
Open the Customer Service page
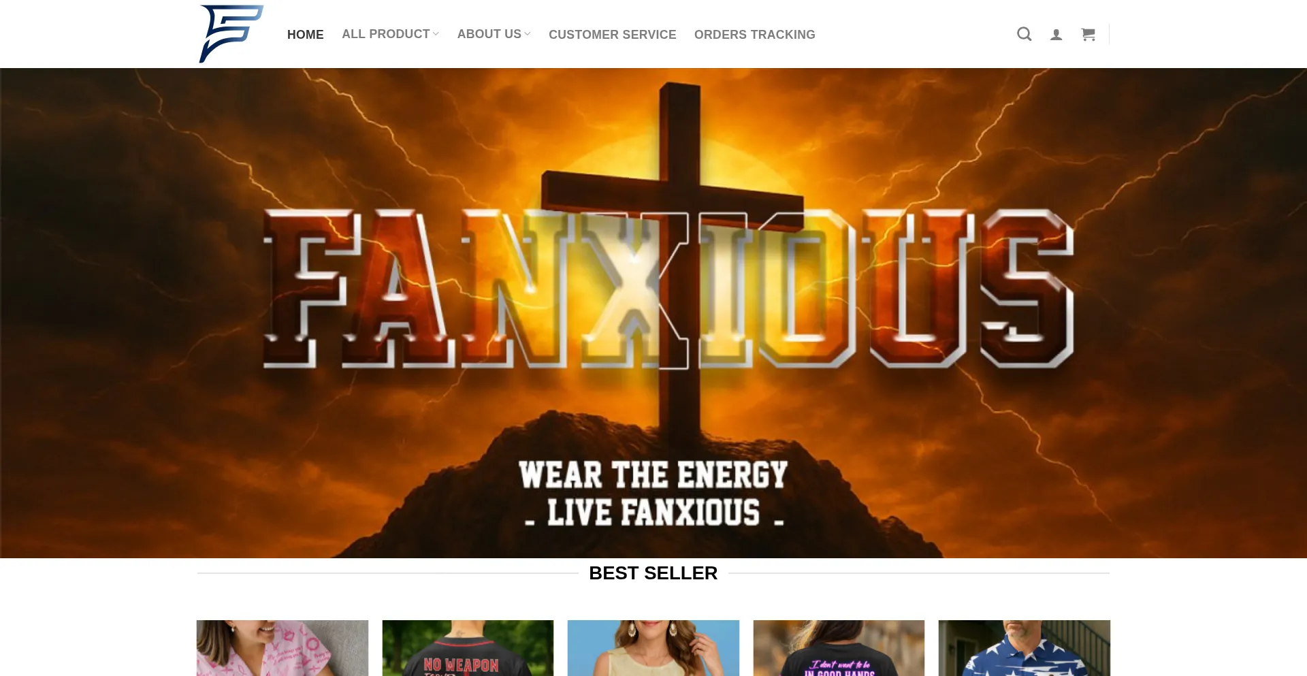coord(612,35)
